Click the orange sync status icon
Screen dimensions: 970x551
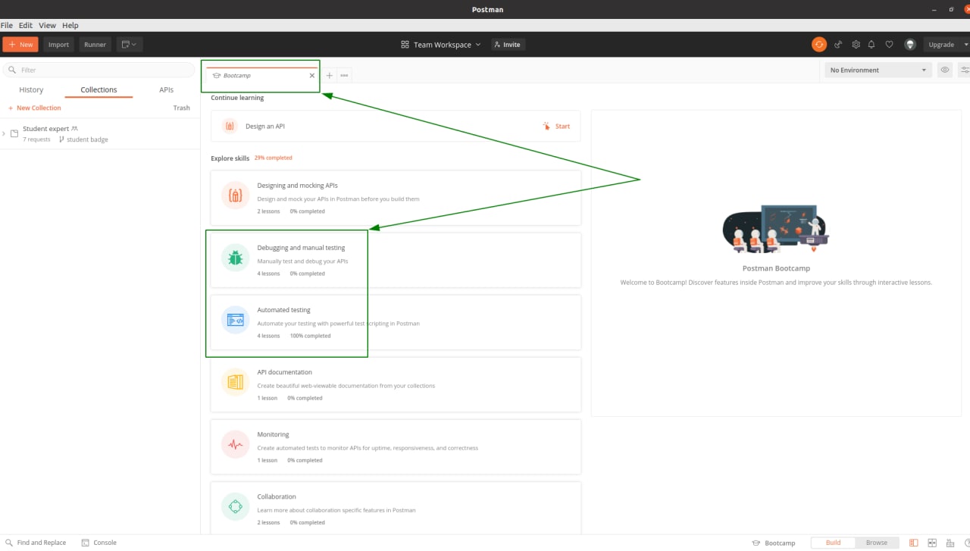click(x=819, y=45)
